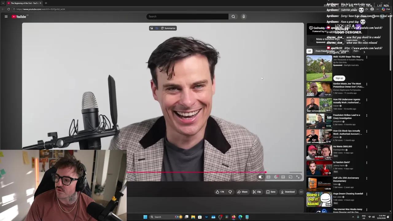Open options for 'Is Fascism Back?' video
This screenshot has width=393, height=221.
pos(367,163)
